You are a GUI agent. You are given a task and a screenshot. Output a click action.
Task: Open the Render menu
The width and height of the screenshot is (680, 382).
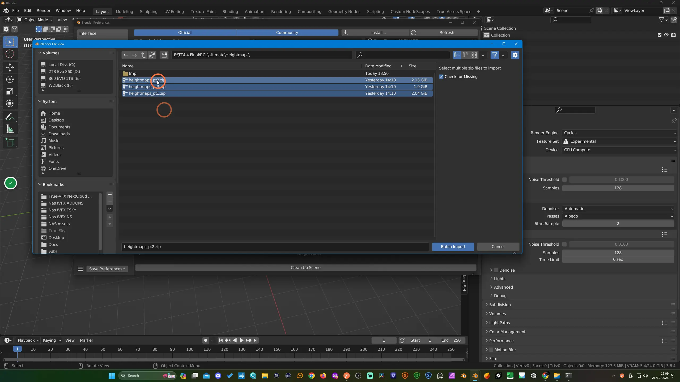[43, 11]
